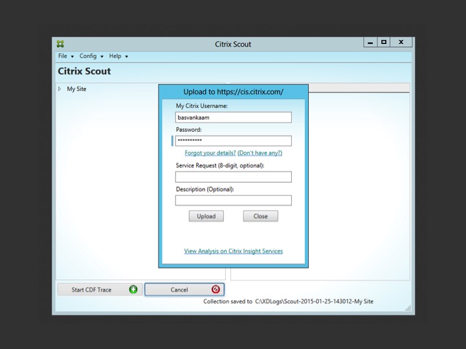This screenshot has height=349, width=466.
Task: Open the File menu
Action: click(x=63, y=56)
